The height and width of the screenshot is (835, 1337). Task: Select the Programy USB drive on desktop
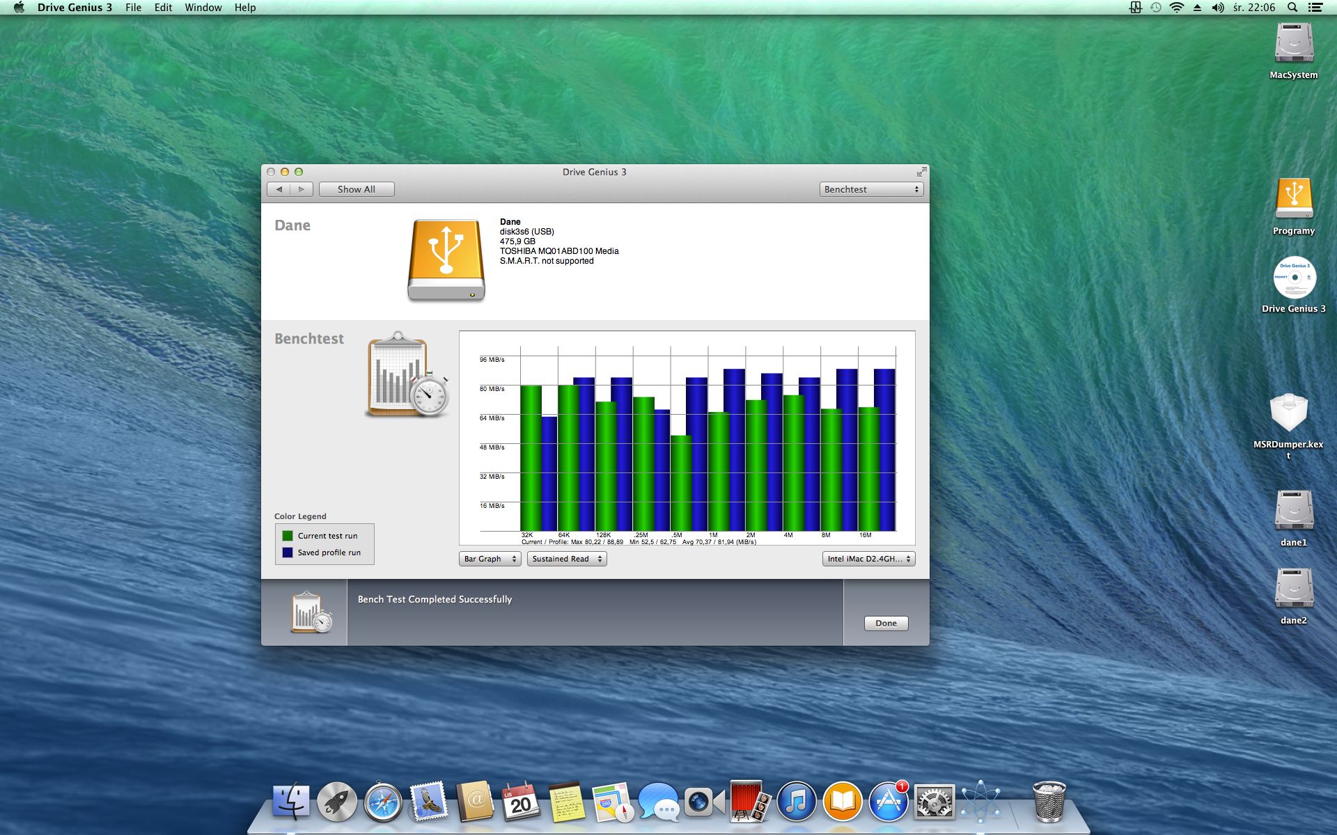[1294, 199]
